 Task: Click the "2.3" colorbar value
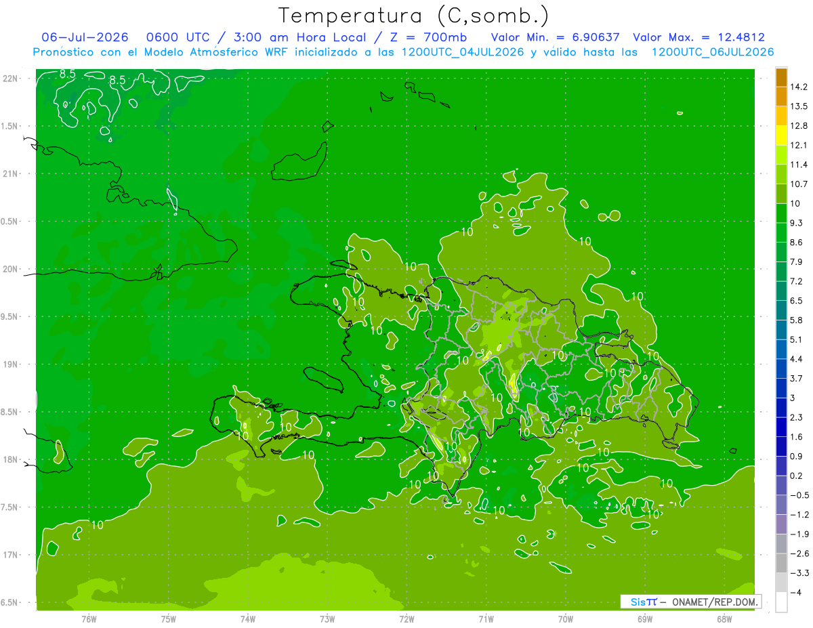(797, 417)
